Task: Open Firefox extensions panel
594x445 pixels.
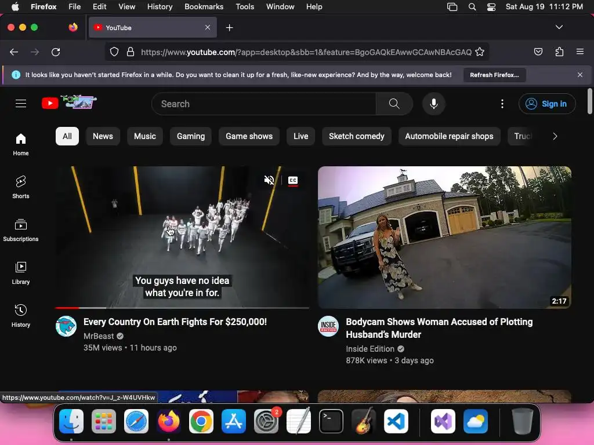Action: click(559, 52)
